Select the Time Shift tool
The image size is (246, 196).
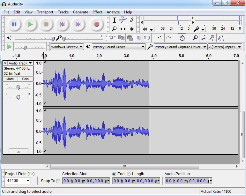(x=123, y=29)
